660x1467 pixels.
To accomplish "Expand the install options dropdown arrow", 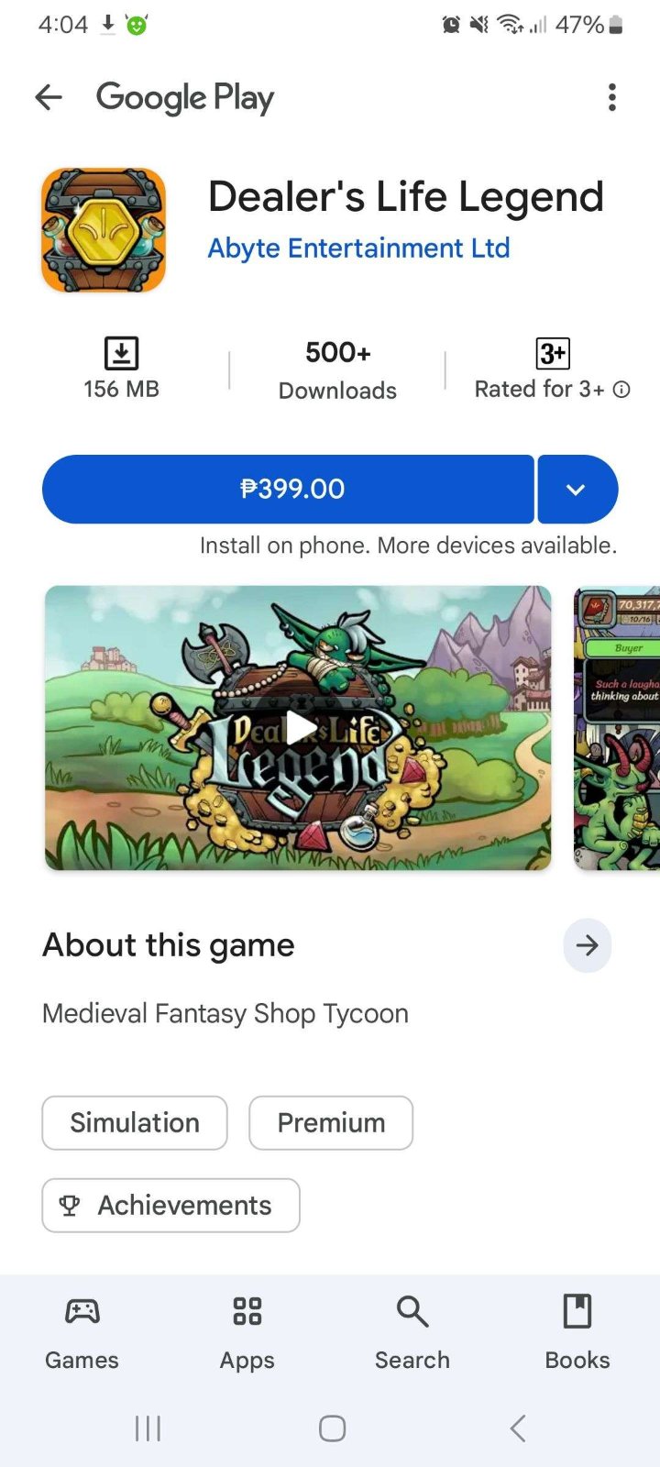I will [x=577, y=489].
